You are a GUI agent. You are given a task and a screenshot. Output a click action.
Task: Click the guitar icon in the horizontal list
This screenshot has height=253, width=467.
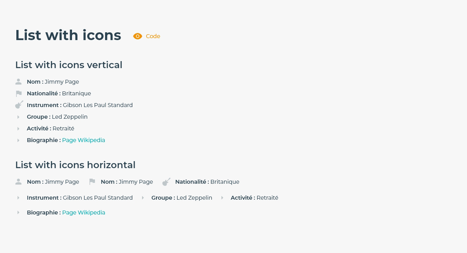tap(166, 182)
